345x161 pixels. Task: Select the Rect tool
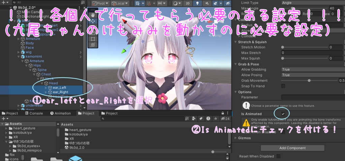[93, 39]
